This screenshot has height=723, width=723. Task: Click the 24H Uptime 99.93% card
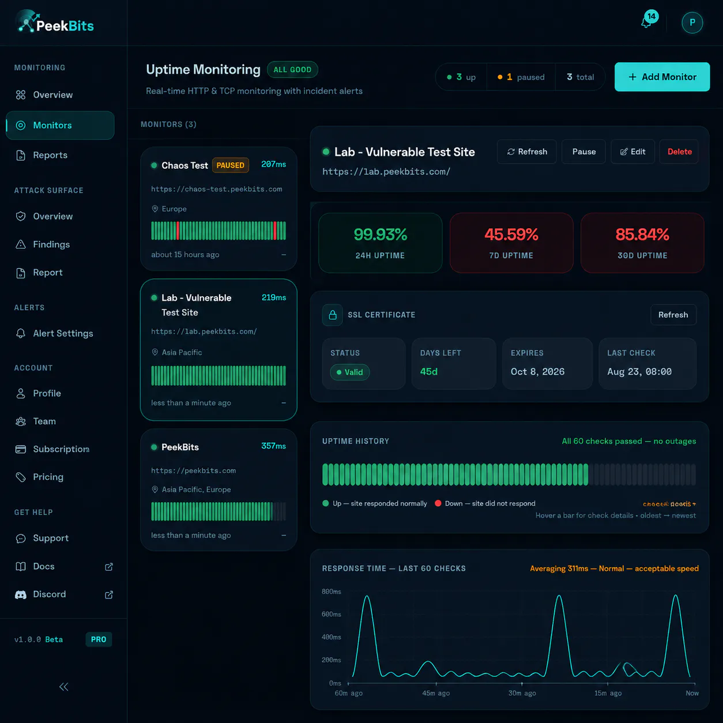[x=381, y=243]
